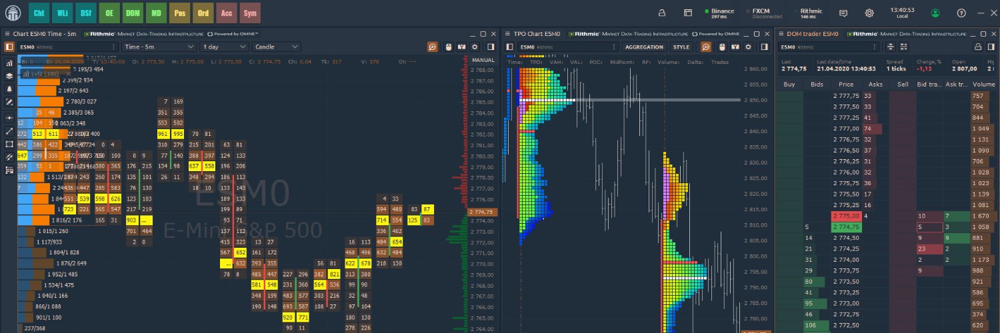
Task: Click the red 2 775,00 price cell
Action: pyautogui.click(x=846, y=216)
